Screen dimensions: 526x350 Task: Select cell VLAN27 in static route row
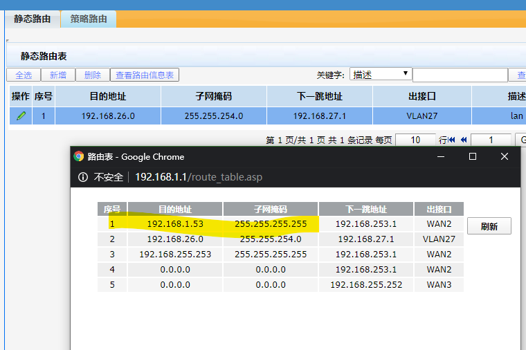coord(422,116)
